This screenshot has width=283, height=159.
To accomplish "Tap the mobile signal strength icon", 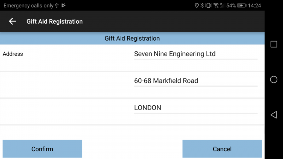I will (223, 5).
